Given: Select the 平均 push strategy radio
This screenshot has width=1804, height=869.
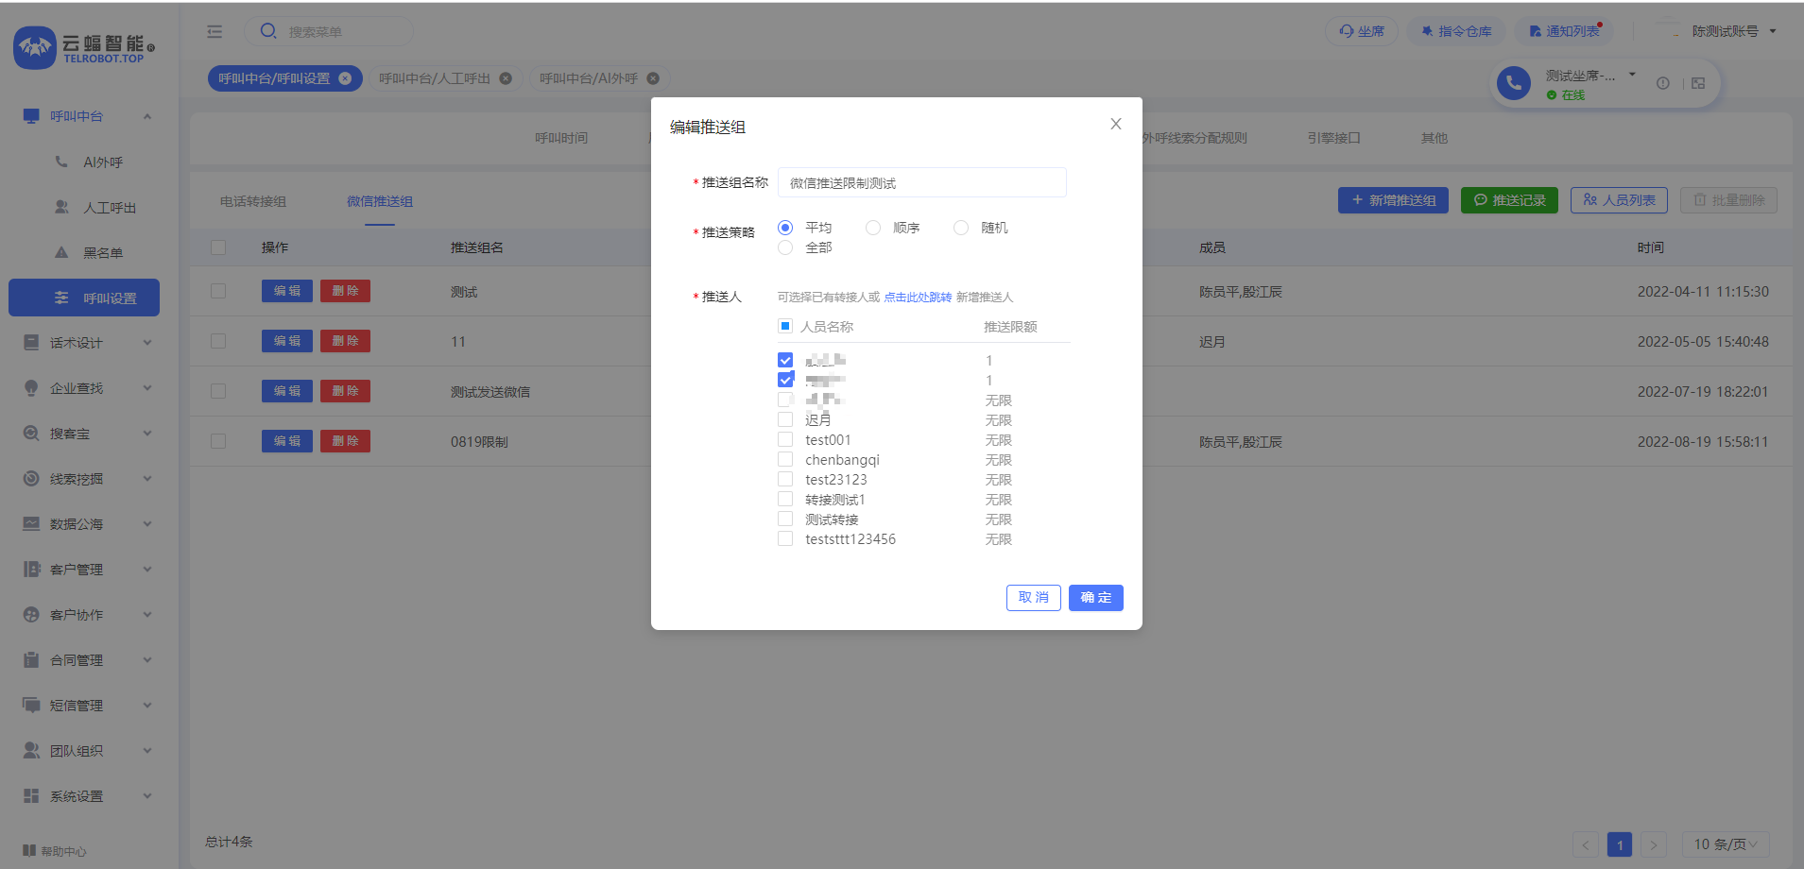Looking at the screenshot, I should point(785,228).
